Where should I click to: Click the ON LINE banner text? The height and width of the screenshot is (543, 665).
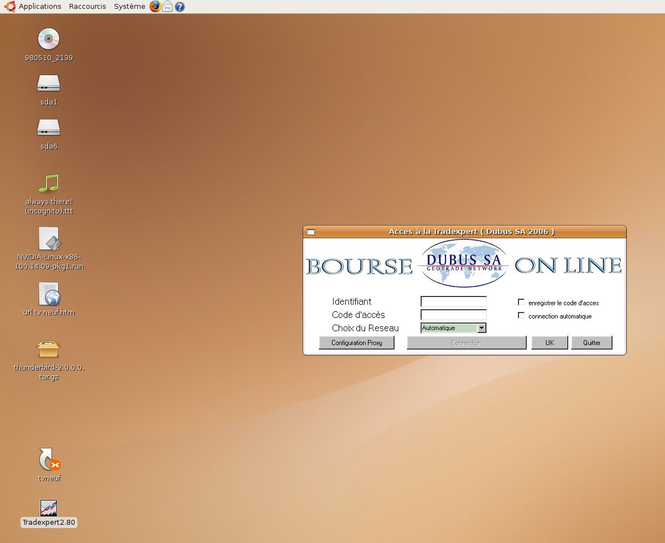coord(568,265)
